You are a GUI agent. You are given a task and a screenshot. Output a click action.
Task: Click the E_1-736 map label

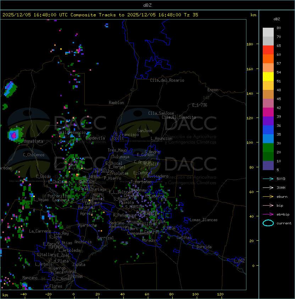(200, 105)
